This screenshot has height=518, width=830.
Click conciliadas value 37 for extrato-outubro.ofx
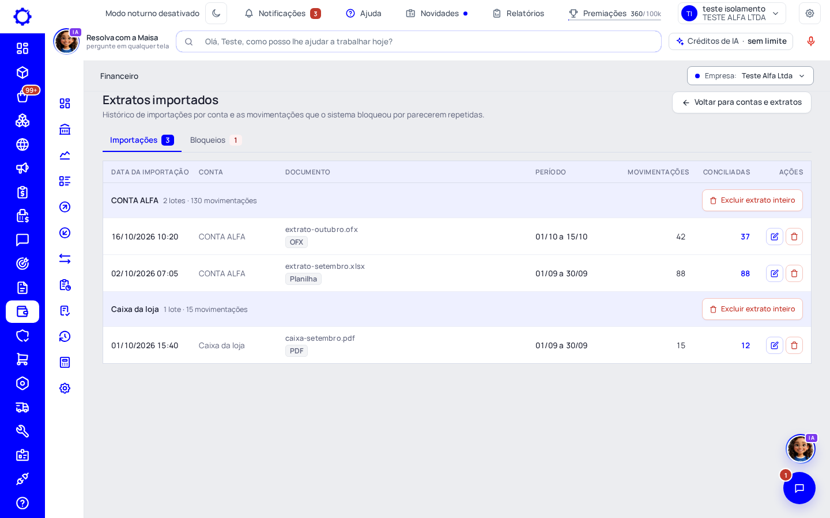[745, 237]
